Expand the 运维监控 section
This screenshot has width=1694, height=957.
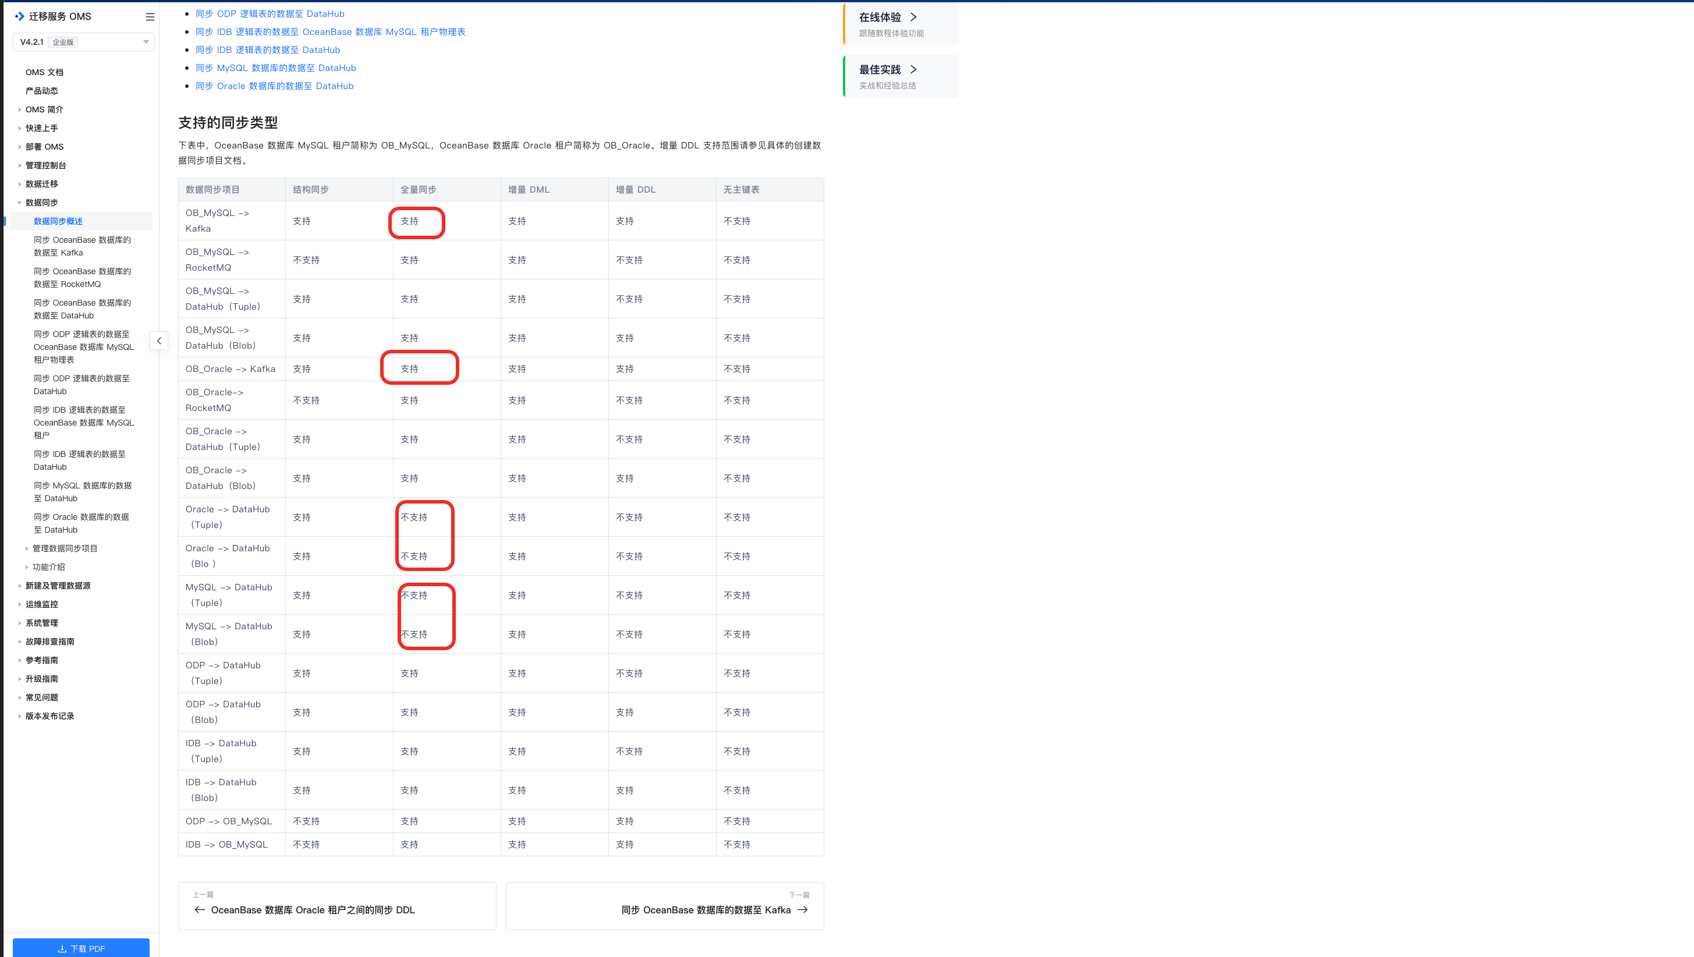point(20,604)
